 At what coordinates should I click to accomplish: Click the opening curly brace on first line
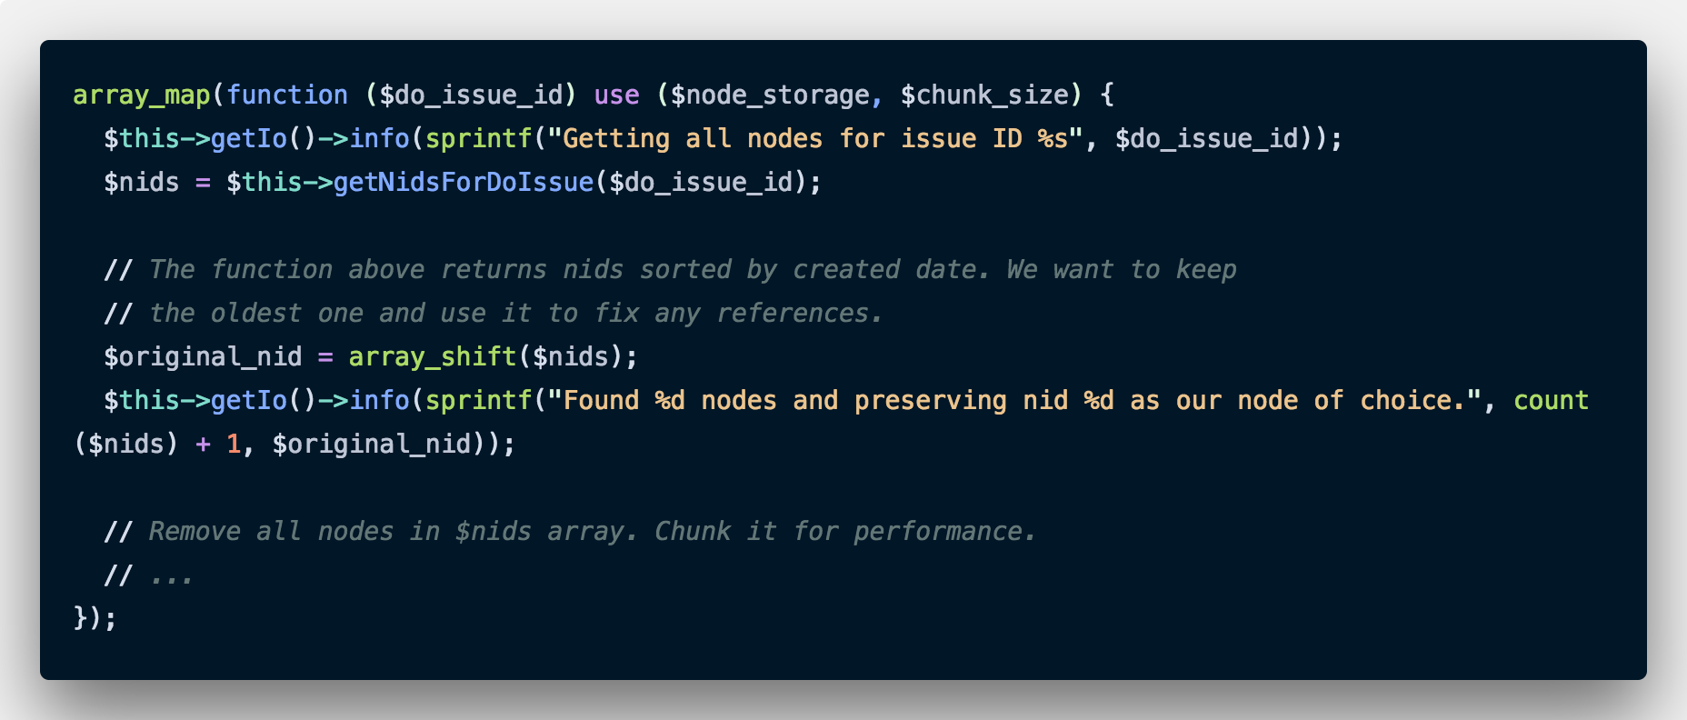[1107, 95]
